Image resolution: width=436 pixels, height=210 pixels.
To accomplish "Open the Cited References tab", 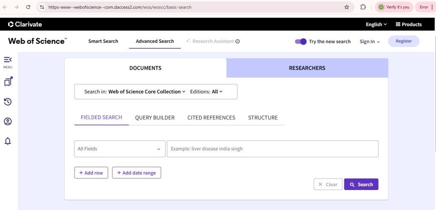I will click(x=211, y=118).
